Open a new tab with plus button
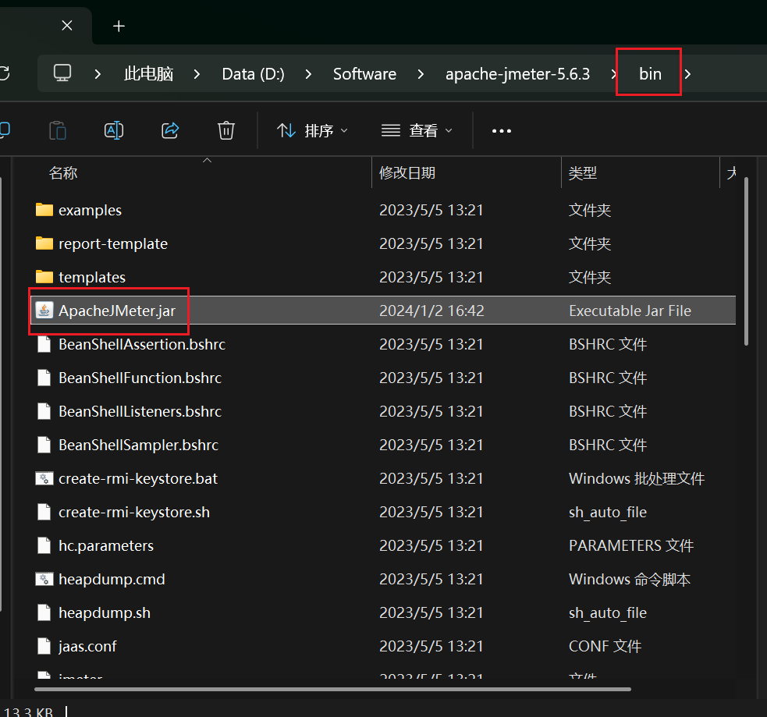Image resolution: width=767 pixels, height=717 pixels. [x=119, y=26]
